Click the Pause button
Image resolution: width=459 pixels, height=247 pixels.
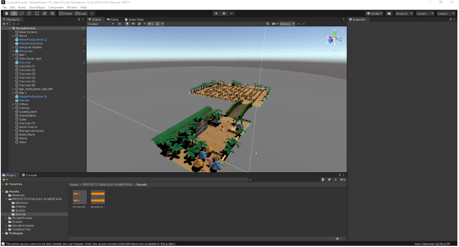tap(223, 13)
